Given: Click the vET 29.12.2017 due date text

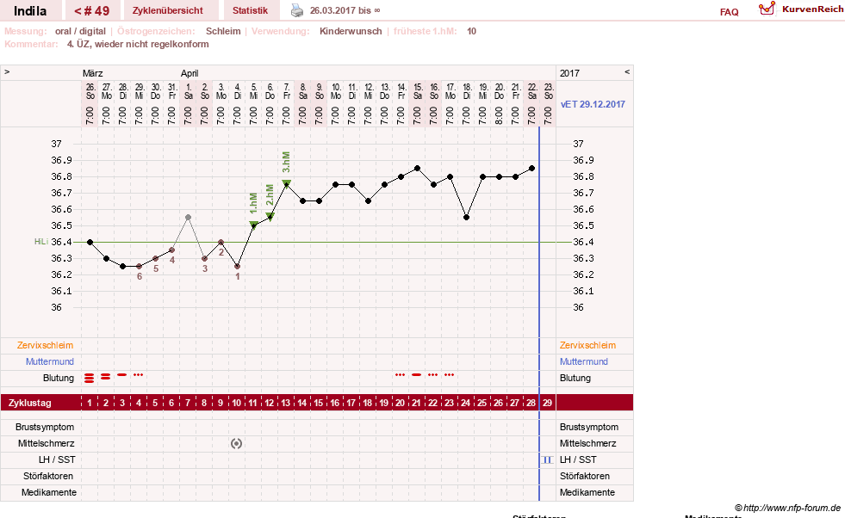Looking at the screenshot, I should [593, 104].
